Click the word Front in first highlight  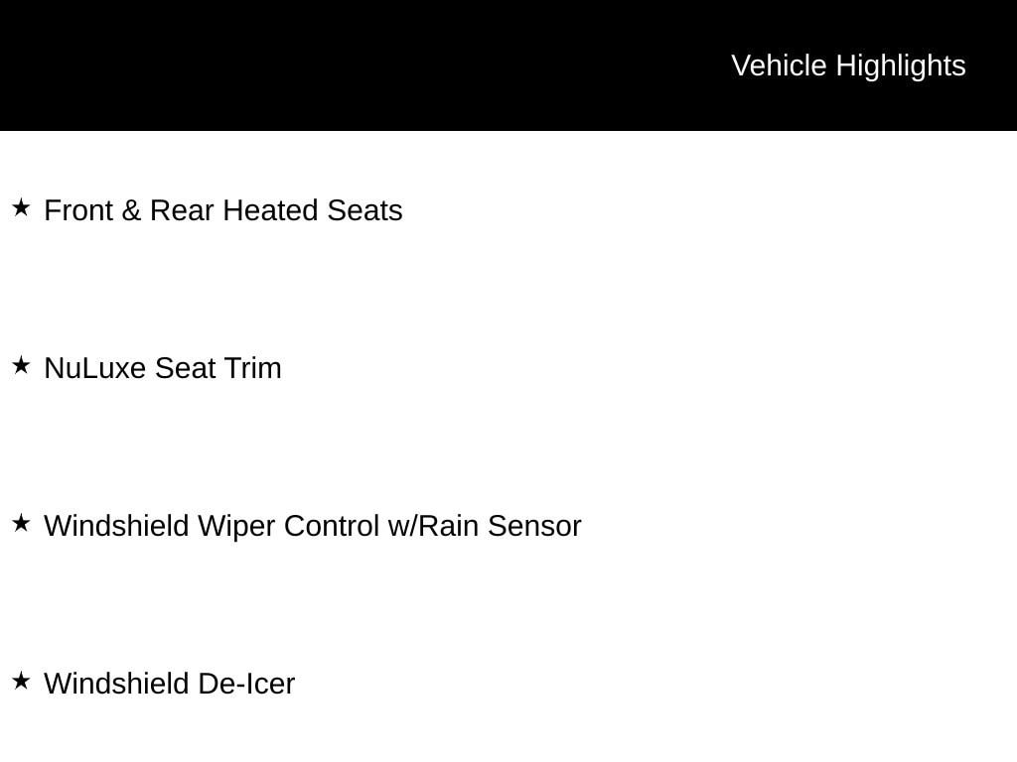[x=78, y=210]
